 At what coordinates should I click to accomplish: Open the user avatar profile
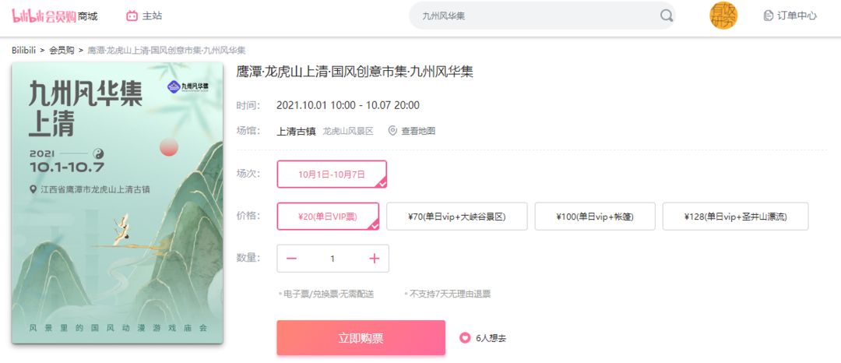pyautogui.click(x=723, y=16)
